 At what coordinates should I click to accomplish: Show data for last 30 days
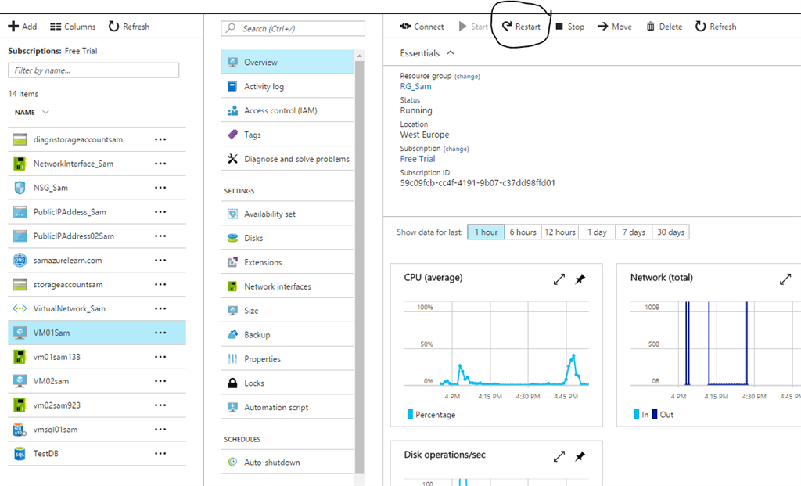click(x=670, y=232)
